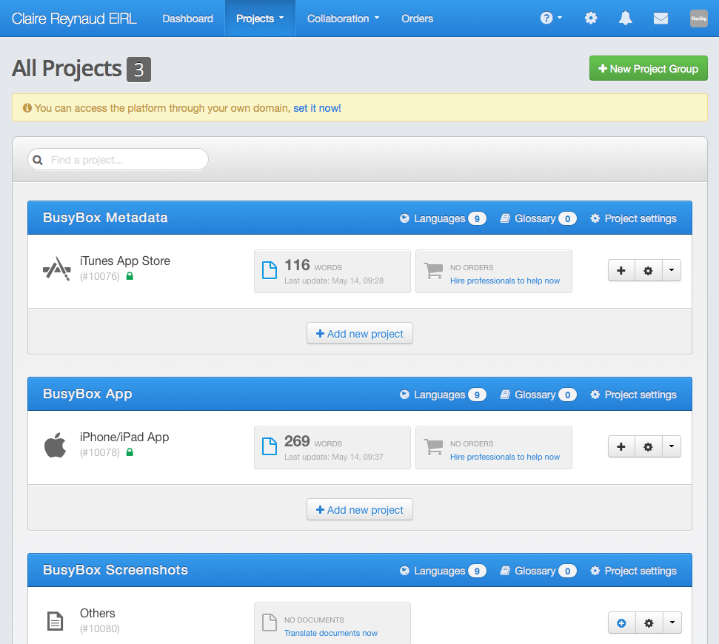Open the iPhone/iPad App project name

pyautogui.click(x=124, y=437)
